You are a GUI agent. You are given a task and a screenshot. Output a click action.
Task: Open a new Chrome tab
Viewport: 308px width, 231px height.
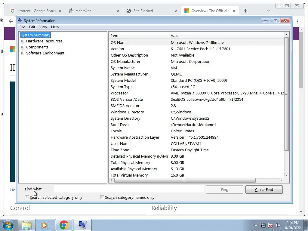(245, 11)
